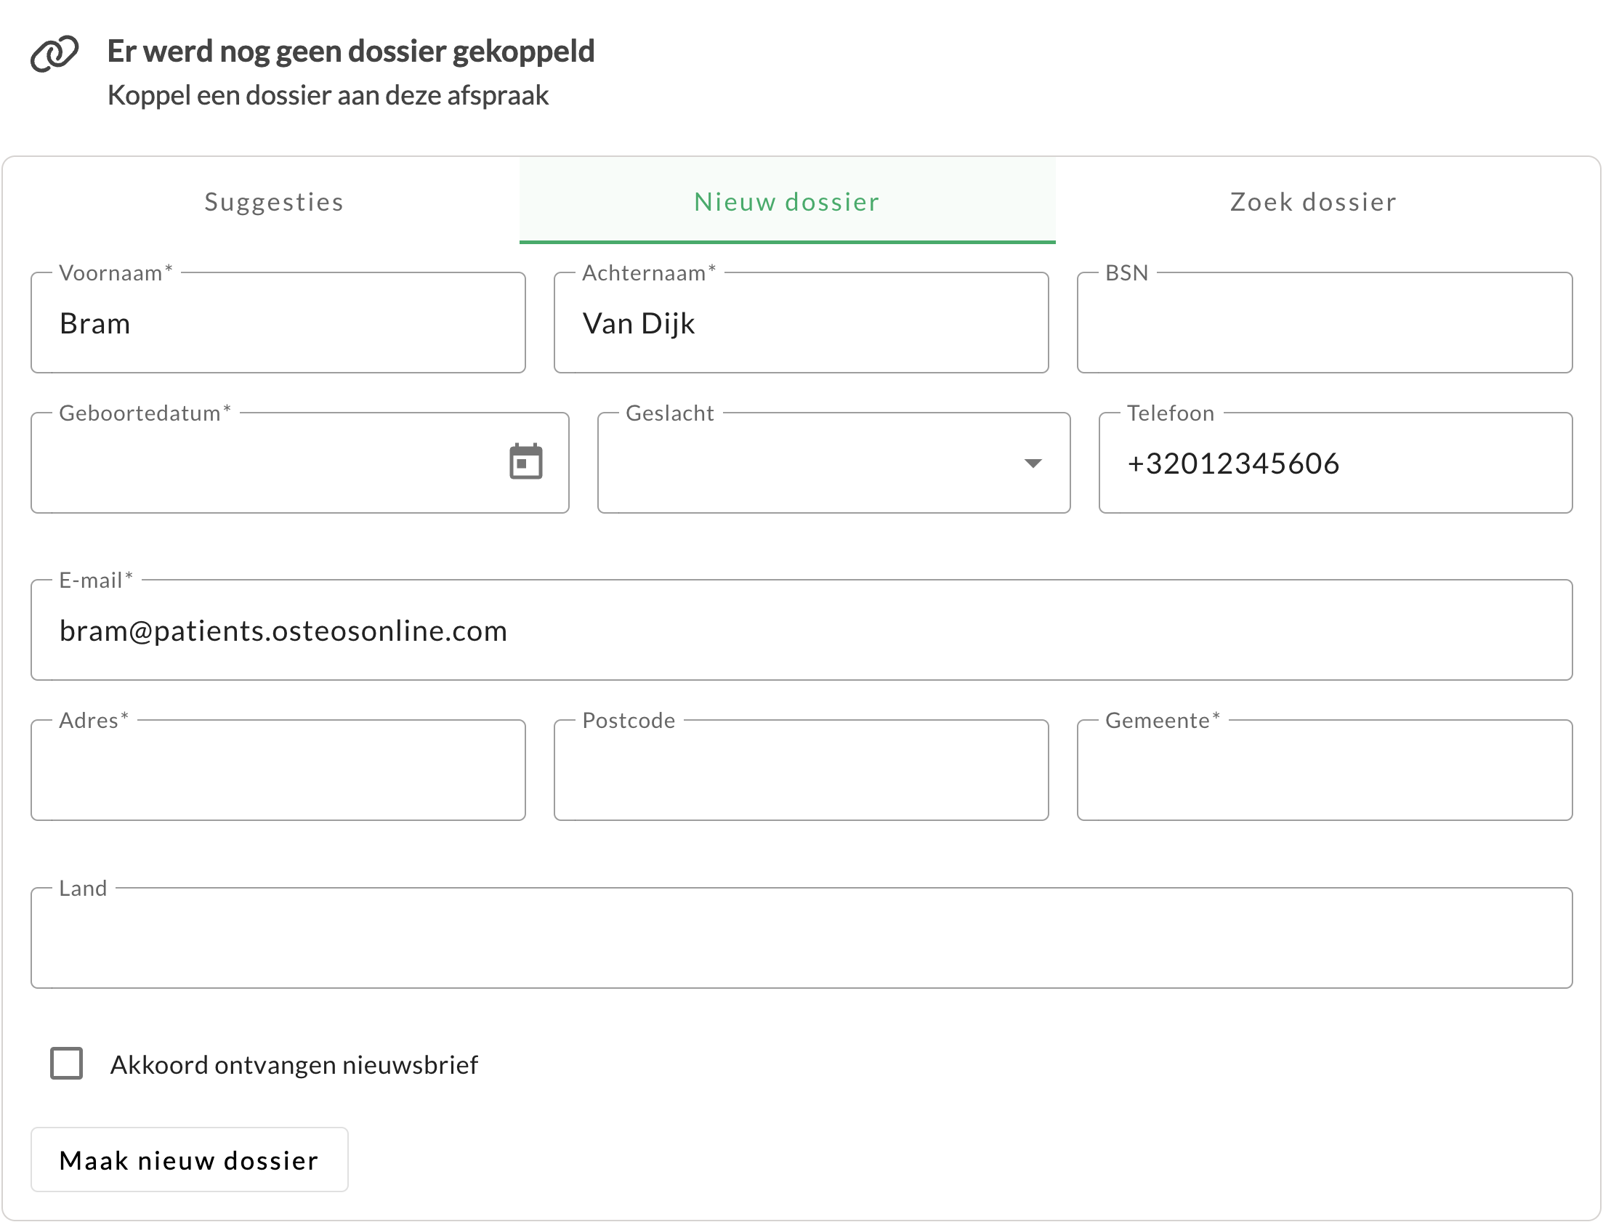Click the Achternaam field with Van Dijk
Viewport: 1603px width, 1222px height.
pyautogui.click(x=801, y=324)
